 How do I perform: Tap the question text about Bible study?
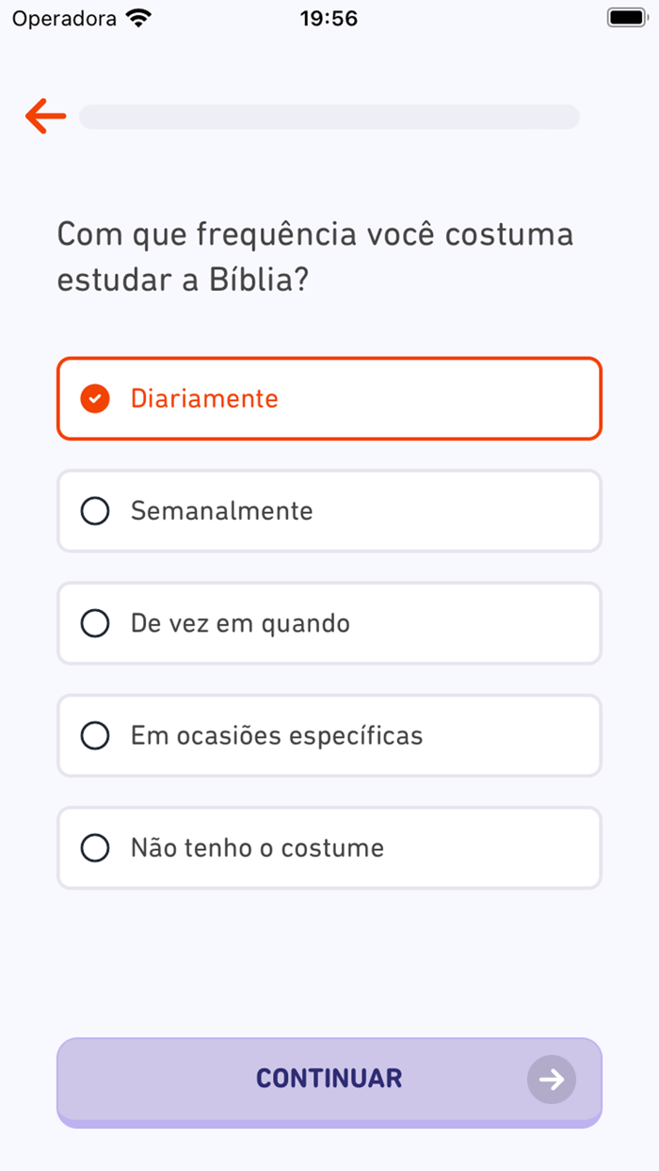[315, 256]
